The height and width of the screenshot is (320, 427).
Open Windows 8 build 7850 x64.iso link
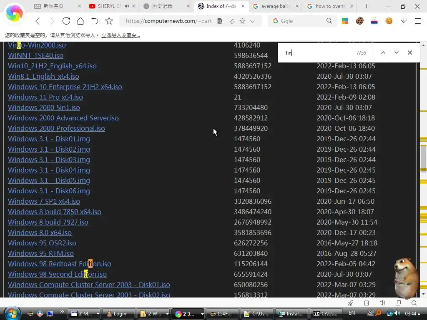click(55, 212)
